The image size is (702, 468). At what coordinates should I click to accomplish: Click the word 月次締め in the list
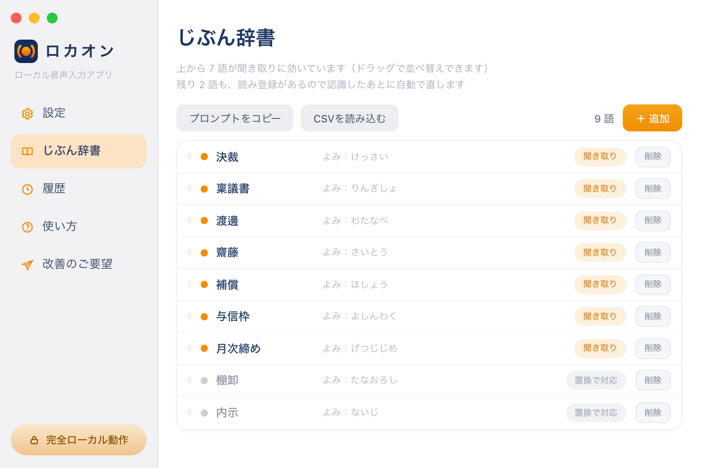click(238, 349)
